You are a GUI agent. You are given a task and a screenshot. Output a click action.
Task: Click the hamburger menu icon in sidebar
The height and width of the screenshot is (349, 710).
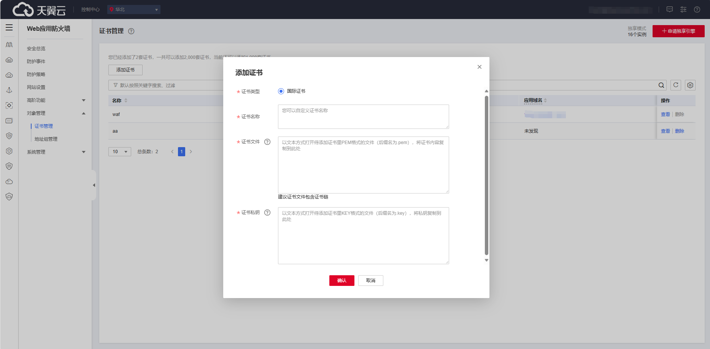coord(9,27)
